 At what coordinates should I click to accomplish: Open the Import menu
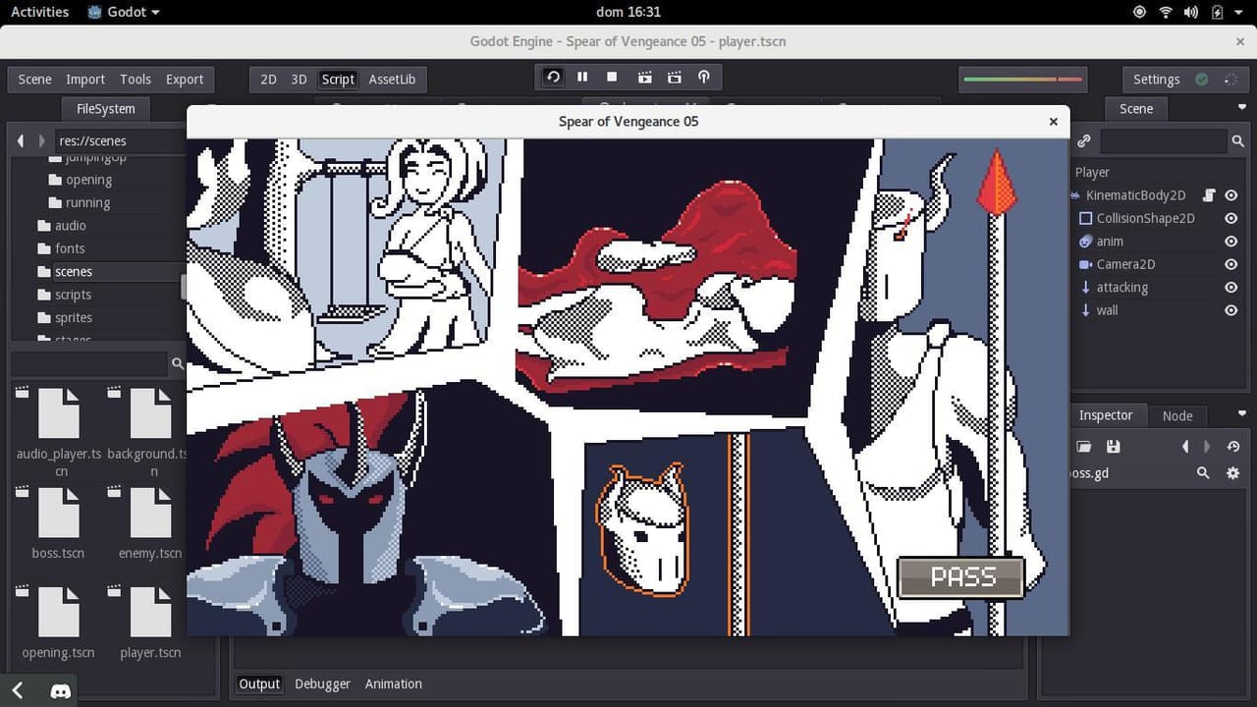pos(85,80)
